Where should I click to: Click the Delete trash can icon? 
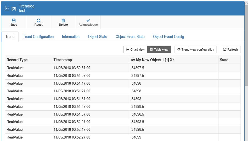pos(63,20)
